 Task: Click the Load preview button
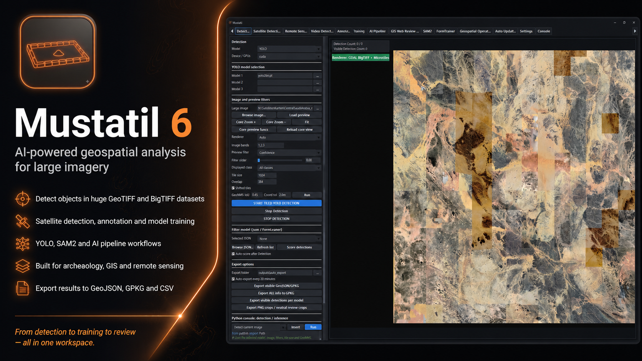click(299, 115)
